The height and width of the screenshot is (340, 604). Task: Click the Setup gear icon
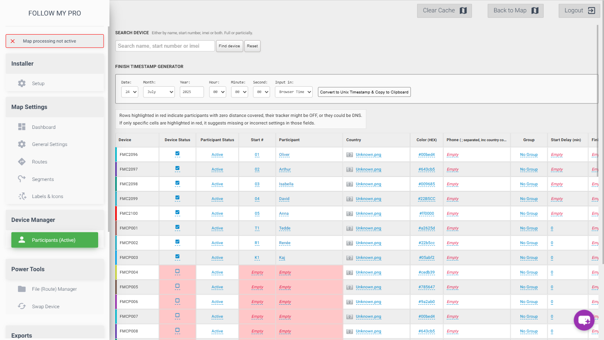[22, 84]
